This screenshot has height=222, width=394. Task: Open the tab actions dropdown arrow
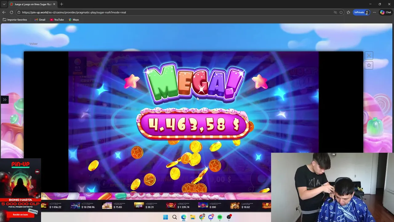4,4
